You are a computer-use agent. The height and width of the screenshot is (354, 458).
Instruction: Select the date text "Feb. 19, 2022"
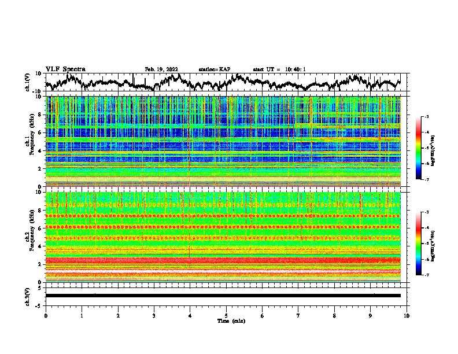click(x=161, y=69)
